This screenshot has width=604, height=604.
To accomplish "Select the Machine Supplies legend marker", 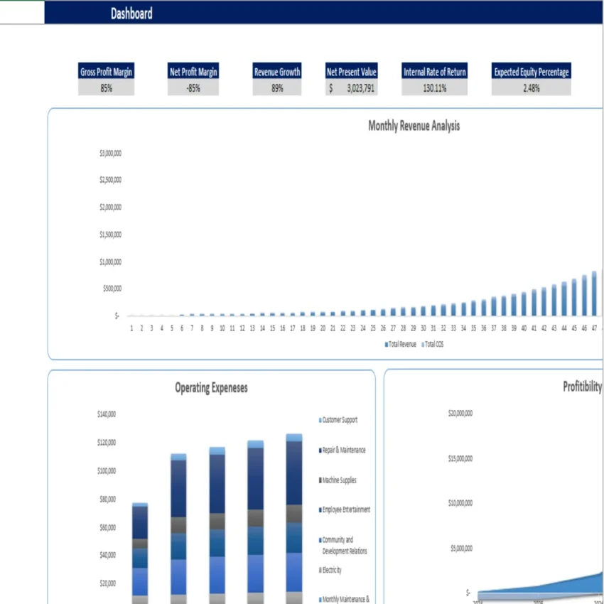I will tap(320, 480).
